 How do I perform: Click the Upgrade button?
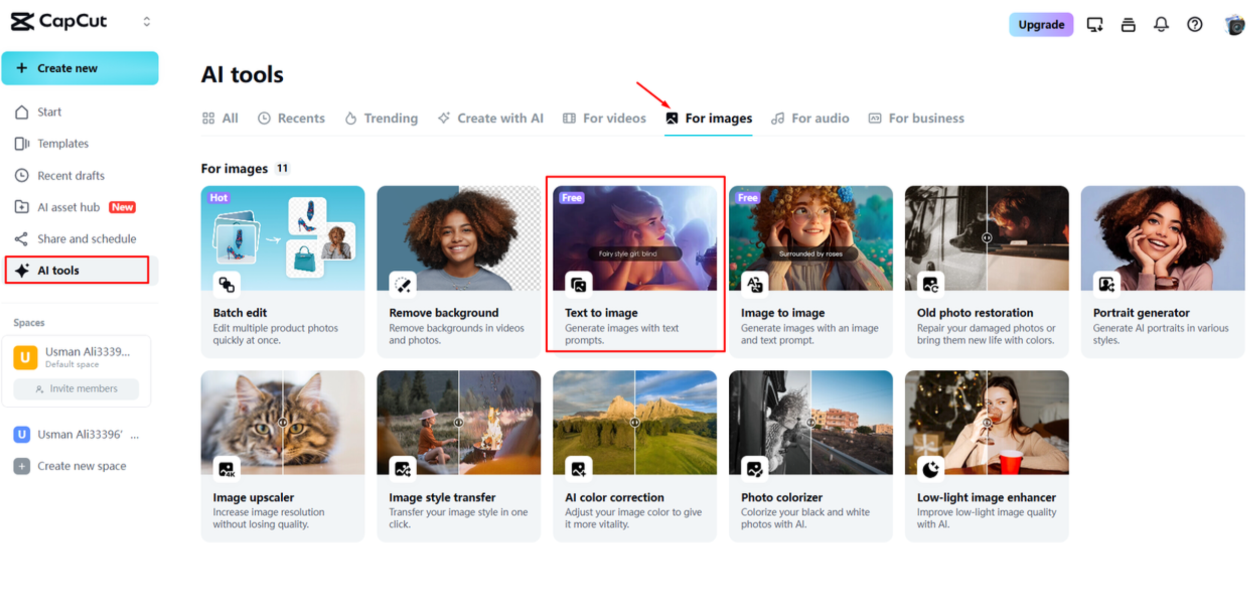point(1041,25)
